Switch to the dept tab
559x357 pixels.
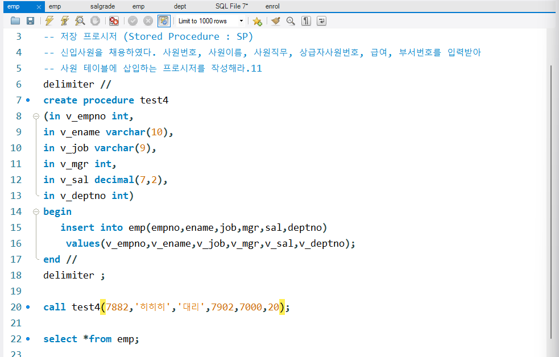180,6
